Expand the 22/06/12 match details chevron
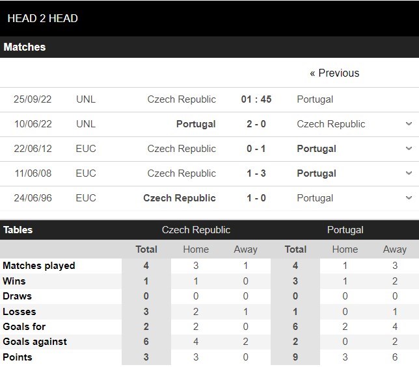419x367 pixels. pos(409,149)
